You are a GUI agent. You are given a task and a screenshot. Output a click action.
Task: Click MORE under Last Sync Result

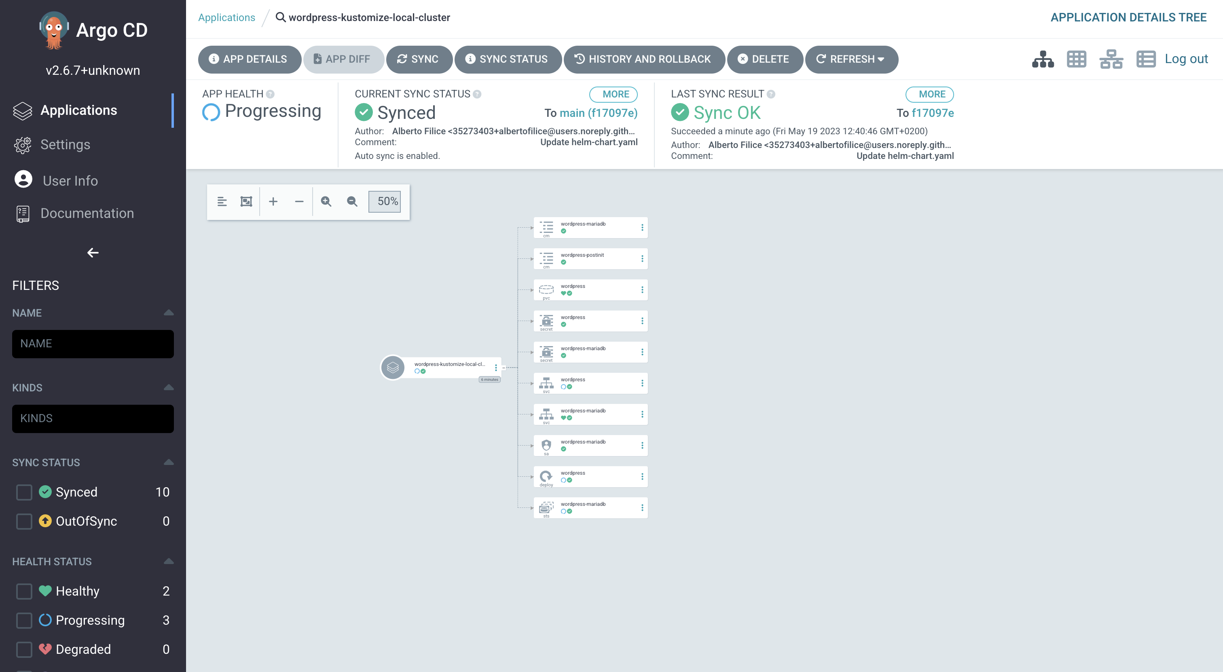point(930,94)
